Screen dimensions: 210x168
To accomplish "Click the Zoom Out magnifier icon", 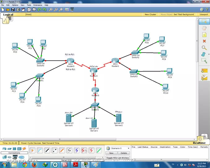I will point(61,10).
